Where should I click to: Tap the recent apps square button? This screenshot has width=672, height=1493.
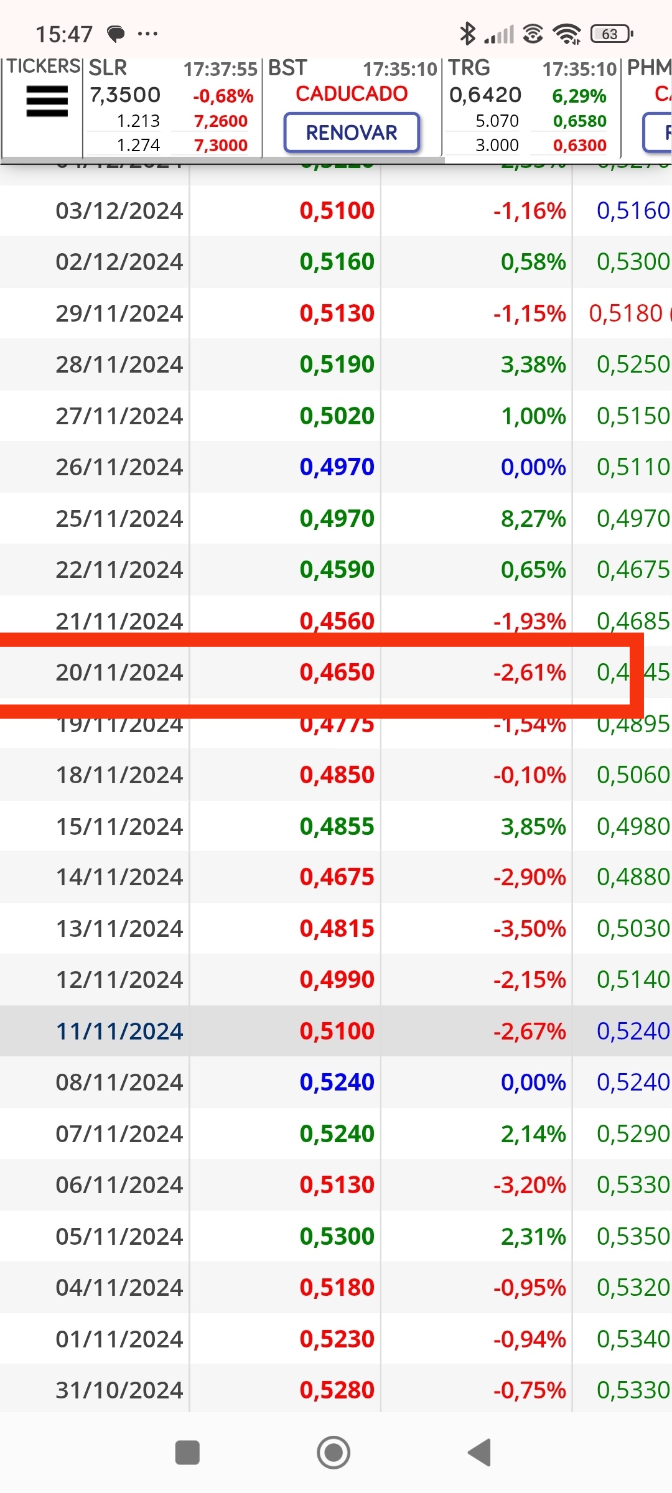pos(187,1453)
